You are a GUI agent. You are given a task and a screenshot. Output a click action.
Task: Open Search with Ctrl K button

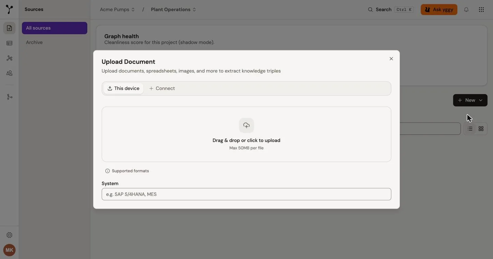pos(391,10)
